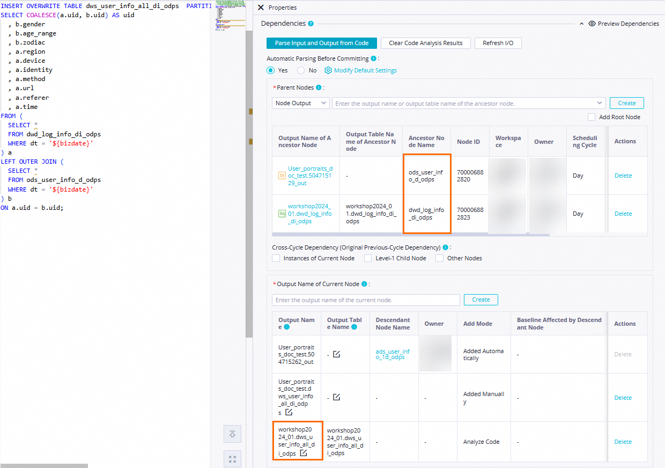Open Dependencies help icon
Viewport: 665px width, 468px height.
click(311, 24)
